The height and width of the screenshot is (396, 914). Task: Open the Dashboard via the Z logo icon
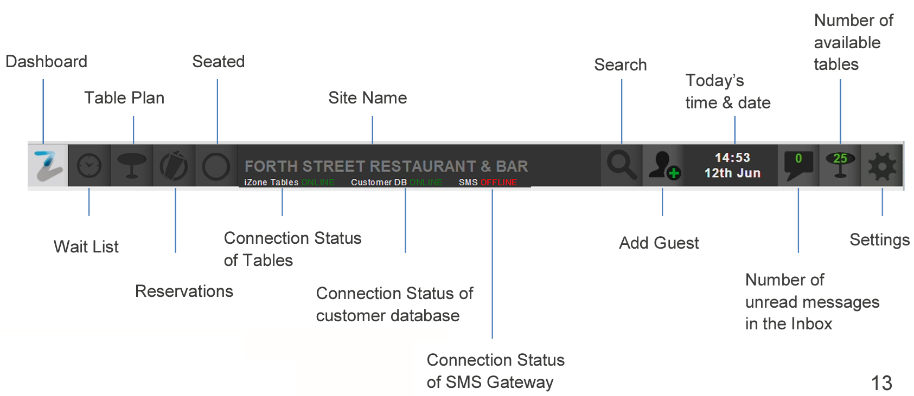tap(48, 166)
